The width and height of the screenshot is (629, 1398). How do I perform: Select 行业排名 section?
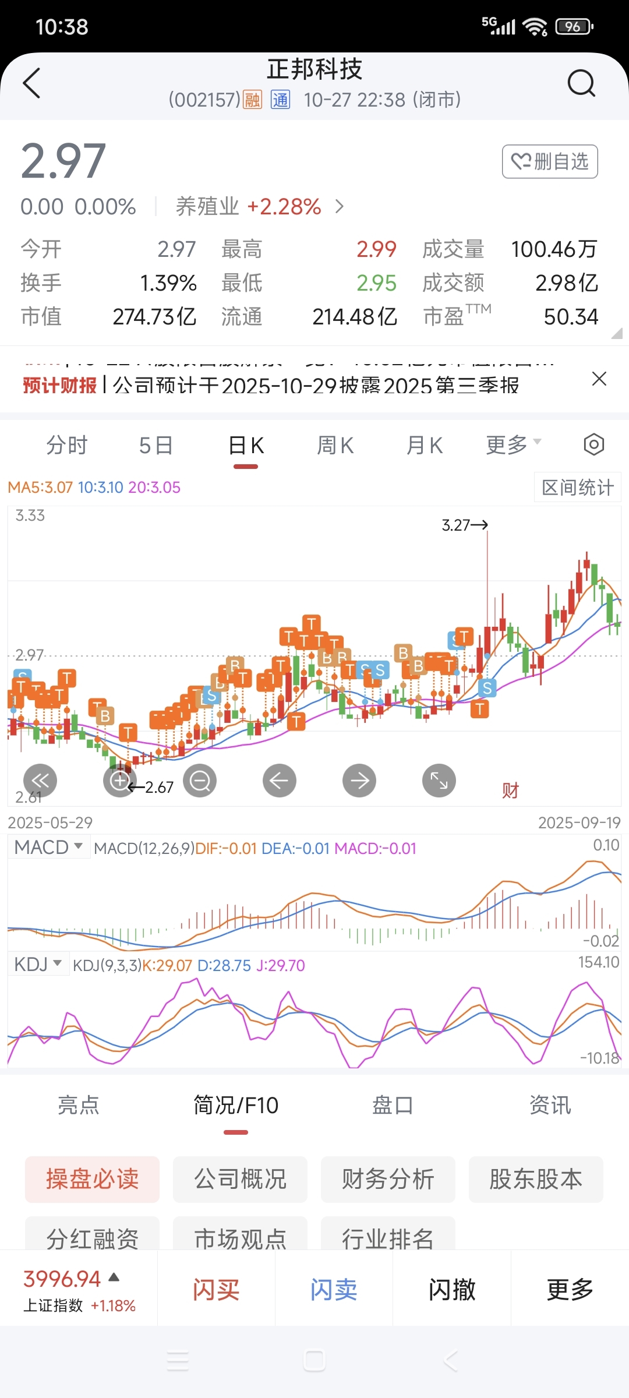click(388, 1233)
